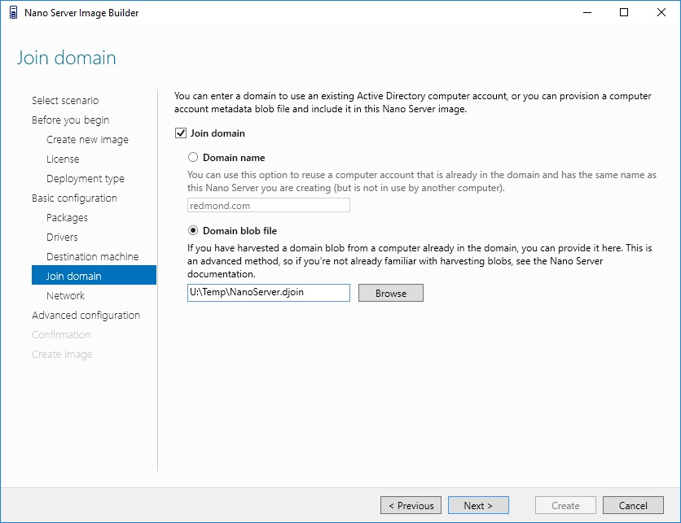This screenshot has height=523, width=681.
Task: Go to Advanced configuration section
Action: (86, 316)
